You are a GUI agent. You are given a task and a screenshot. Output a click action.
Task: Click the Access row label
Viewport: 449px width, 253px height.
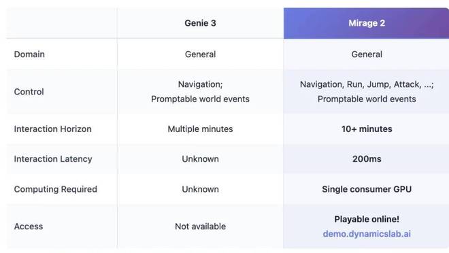[29, 226]
